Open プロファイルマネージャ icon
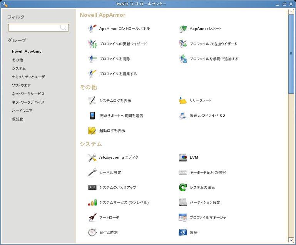This screenshot has width=296, height=245. click(x=183, y=217)
